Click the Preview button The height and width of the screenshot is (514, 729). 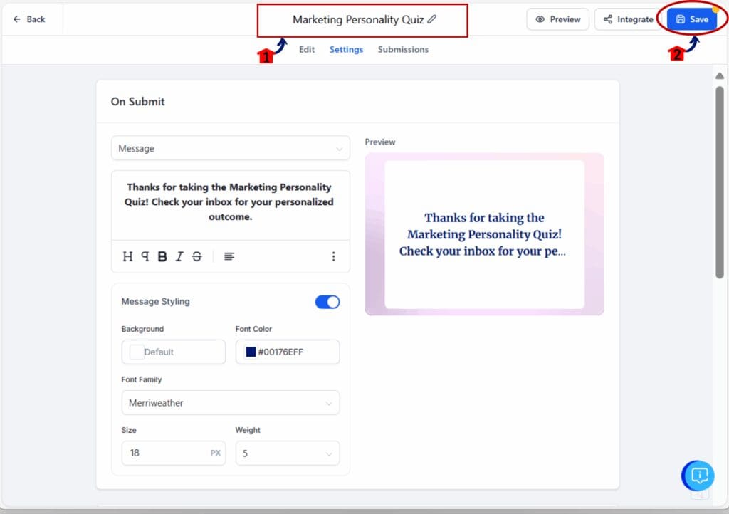(557, 19)
